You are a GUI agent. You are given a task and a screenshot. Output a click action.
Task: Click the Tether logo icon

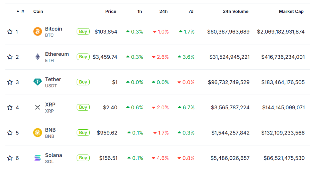[x=38, y=82]
